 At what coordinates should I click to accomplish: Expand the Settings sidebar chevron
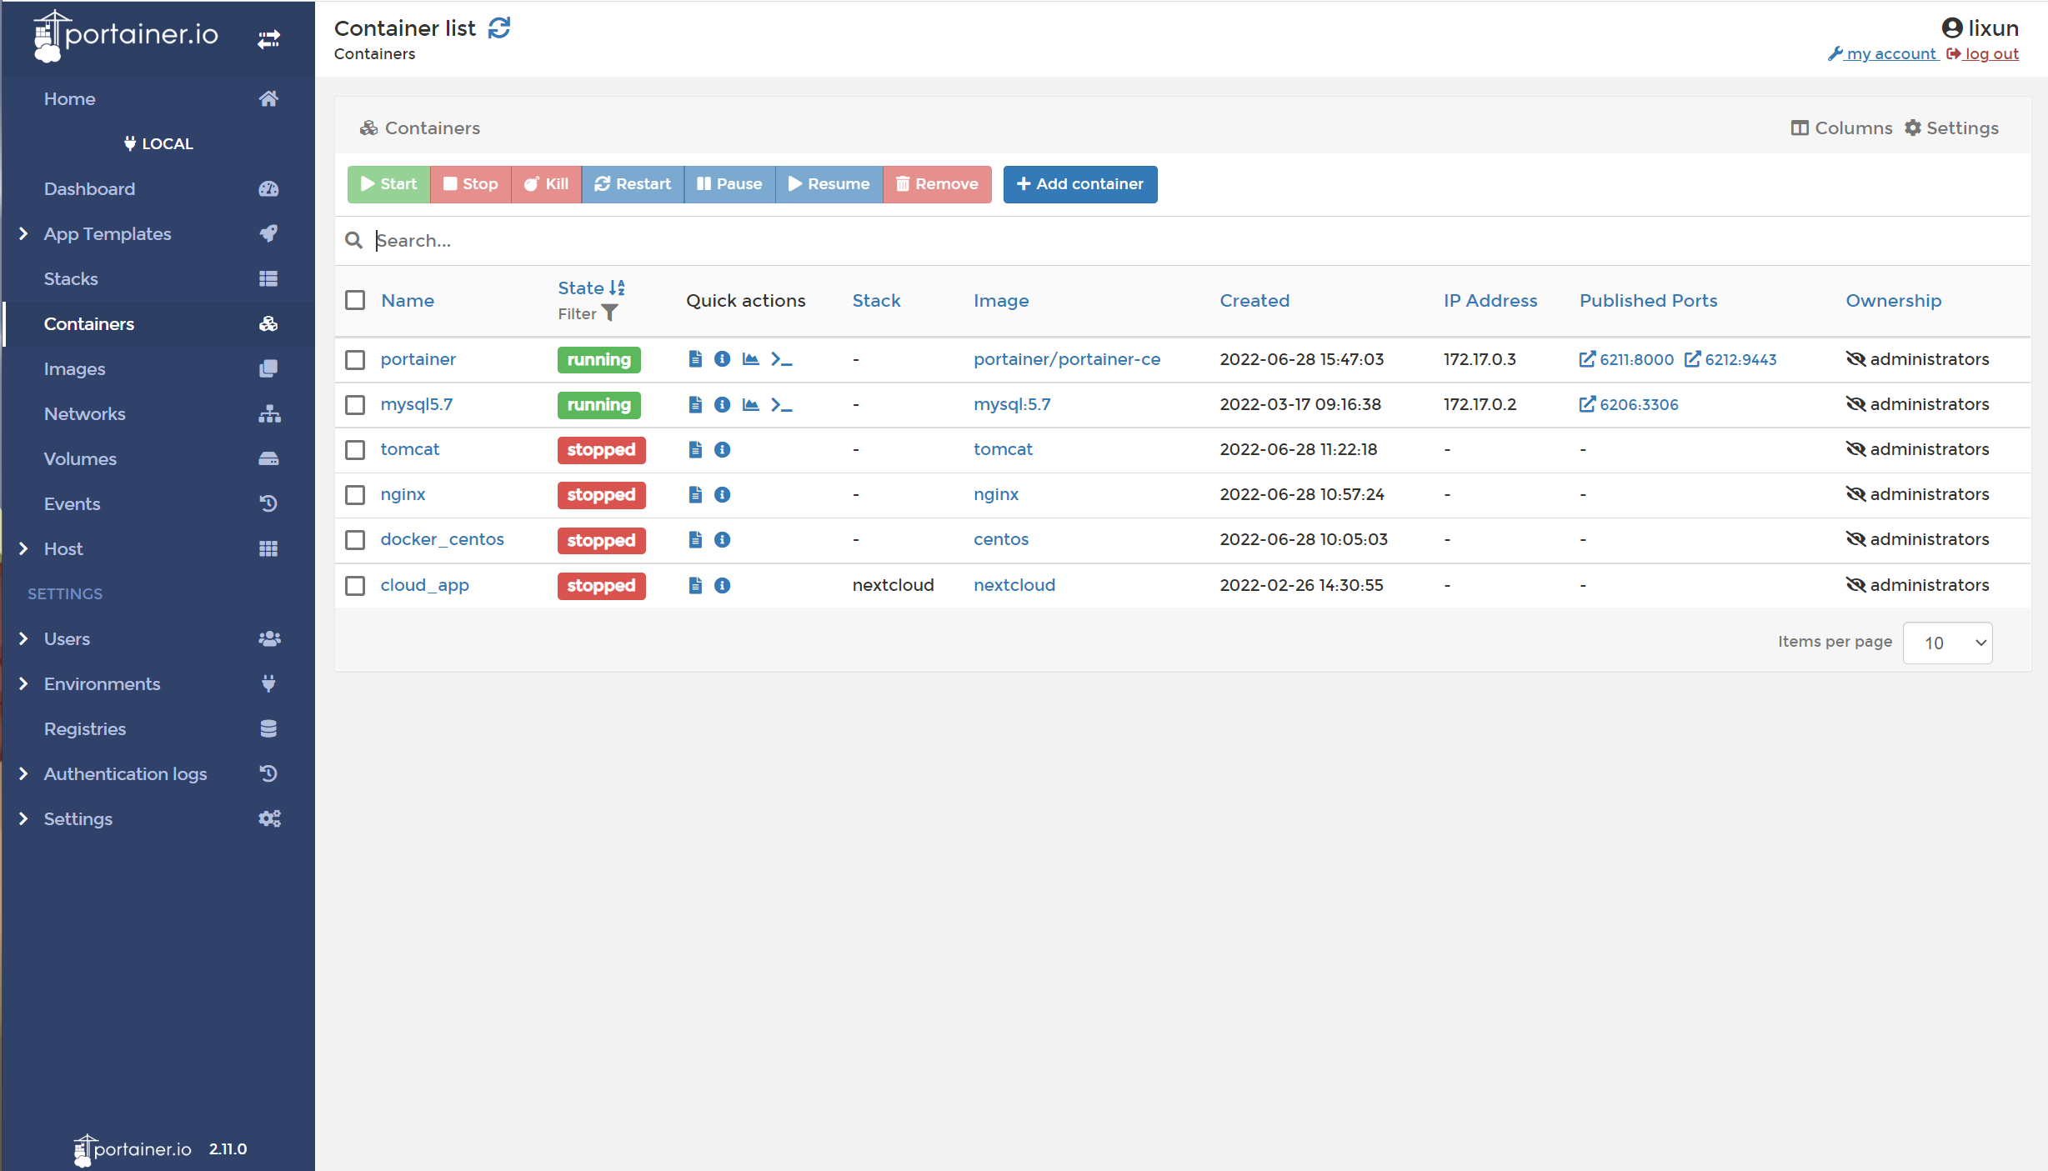point(23,818)
